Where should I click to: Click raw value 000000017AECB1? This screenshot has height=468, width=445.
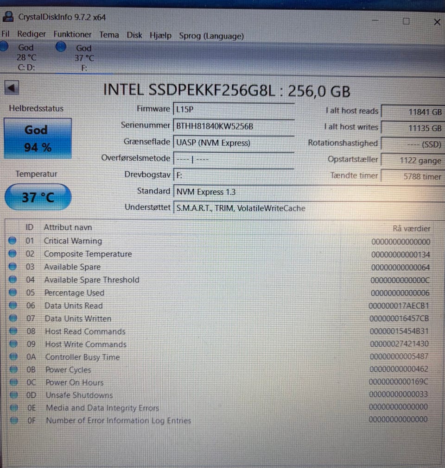[x=399, y=306]
